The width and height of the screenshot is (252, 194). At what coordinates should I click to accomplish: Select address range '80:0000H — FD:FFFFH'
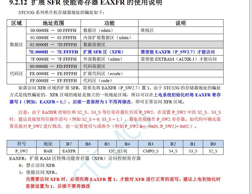click(53, 67)
